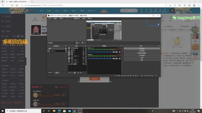
Task: Pop out the 控件 controls dock
Action: (159, 46)
